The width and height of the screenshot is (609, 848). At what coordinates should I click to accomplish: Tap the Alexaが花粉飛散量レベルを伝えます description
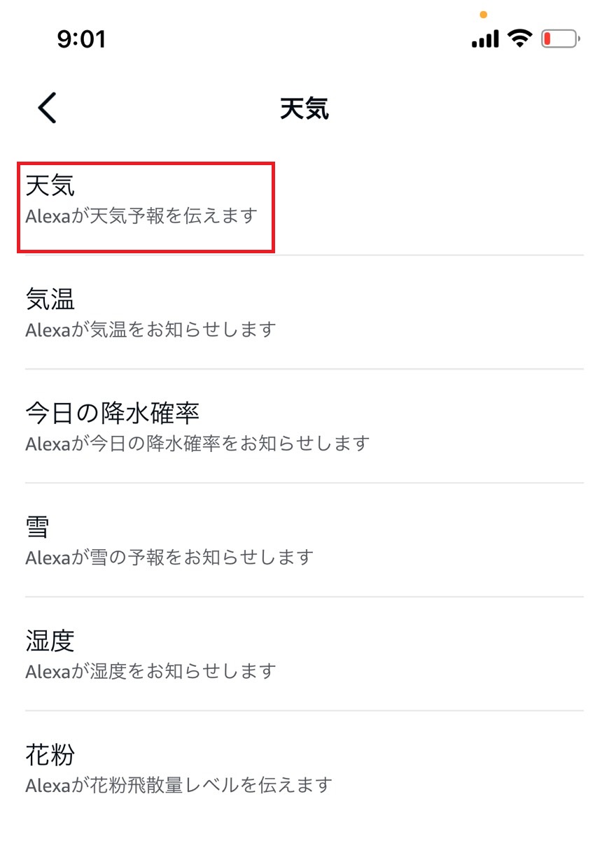[178, 785]
